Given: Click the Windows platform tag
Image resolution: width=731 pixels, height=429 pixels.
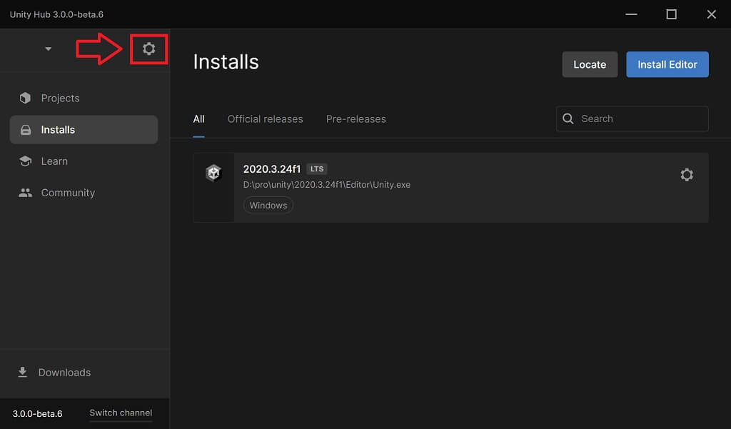Looking at the screenshot, I should [x=268, y=205].
